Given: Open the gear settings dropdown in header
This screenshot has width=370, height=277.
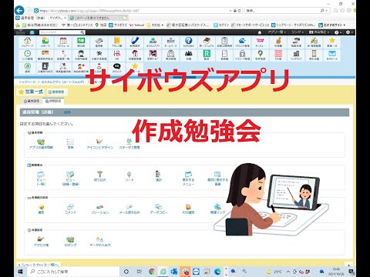Looking at the screenshot, I should click(349, 32).
